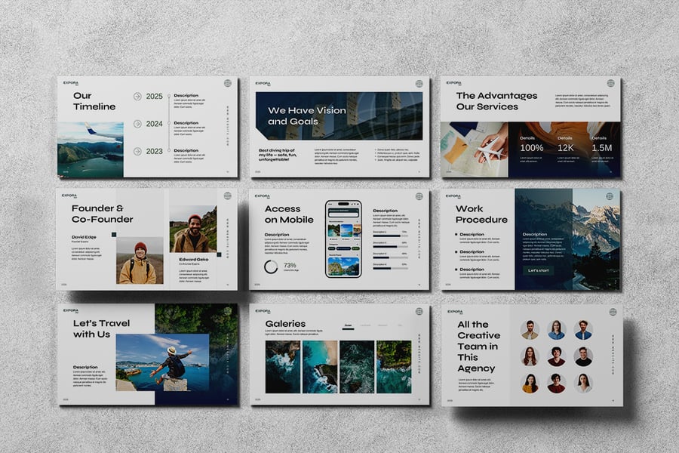Click the phone mockup screen

(x=343, y=239)
